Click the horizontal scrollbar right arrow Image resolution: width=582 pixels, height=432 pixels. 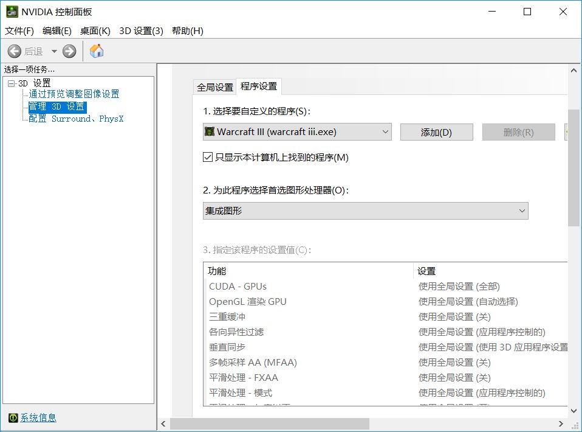(561, 424)
